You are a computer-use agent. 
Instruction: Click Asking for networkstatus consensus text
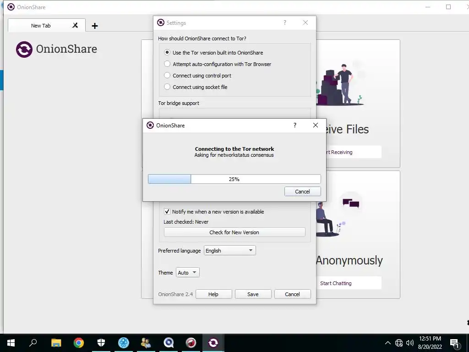tap(234, 155)
